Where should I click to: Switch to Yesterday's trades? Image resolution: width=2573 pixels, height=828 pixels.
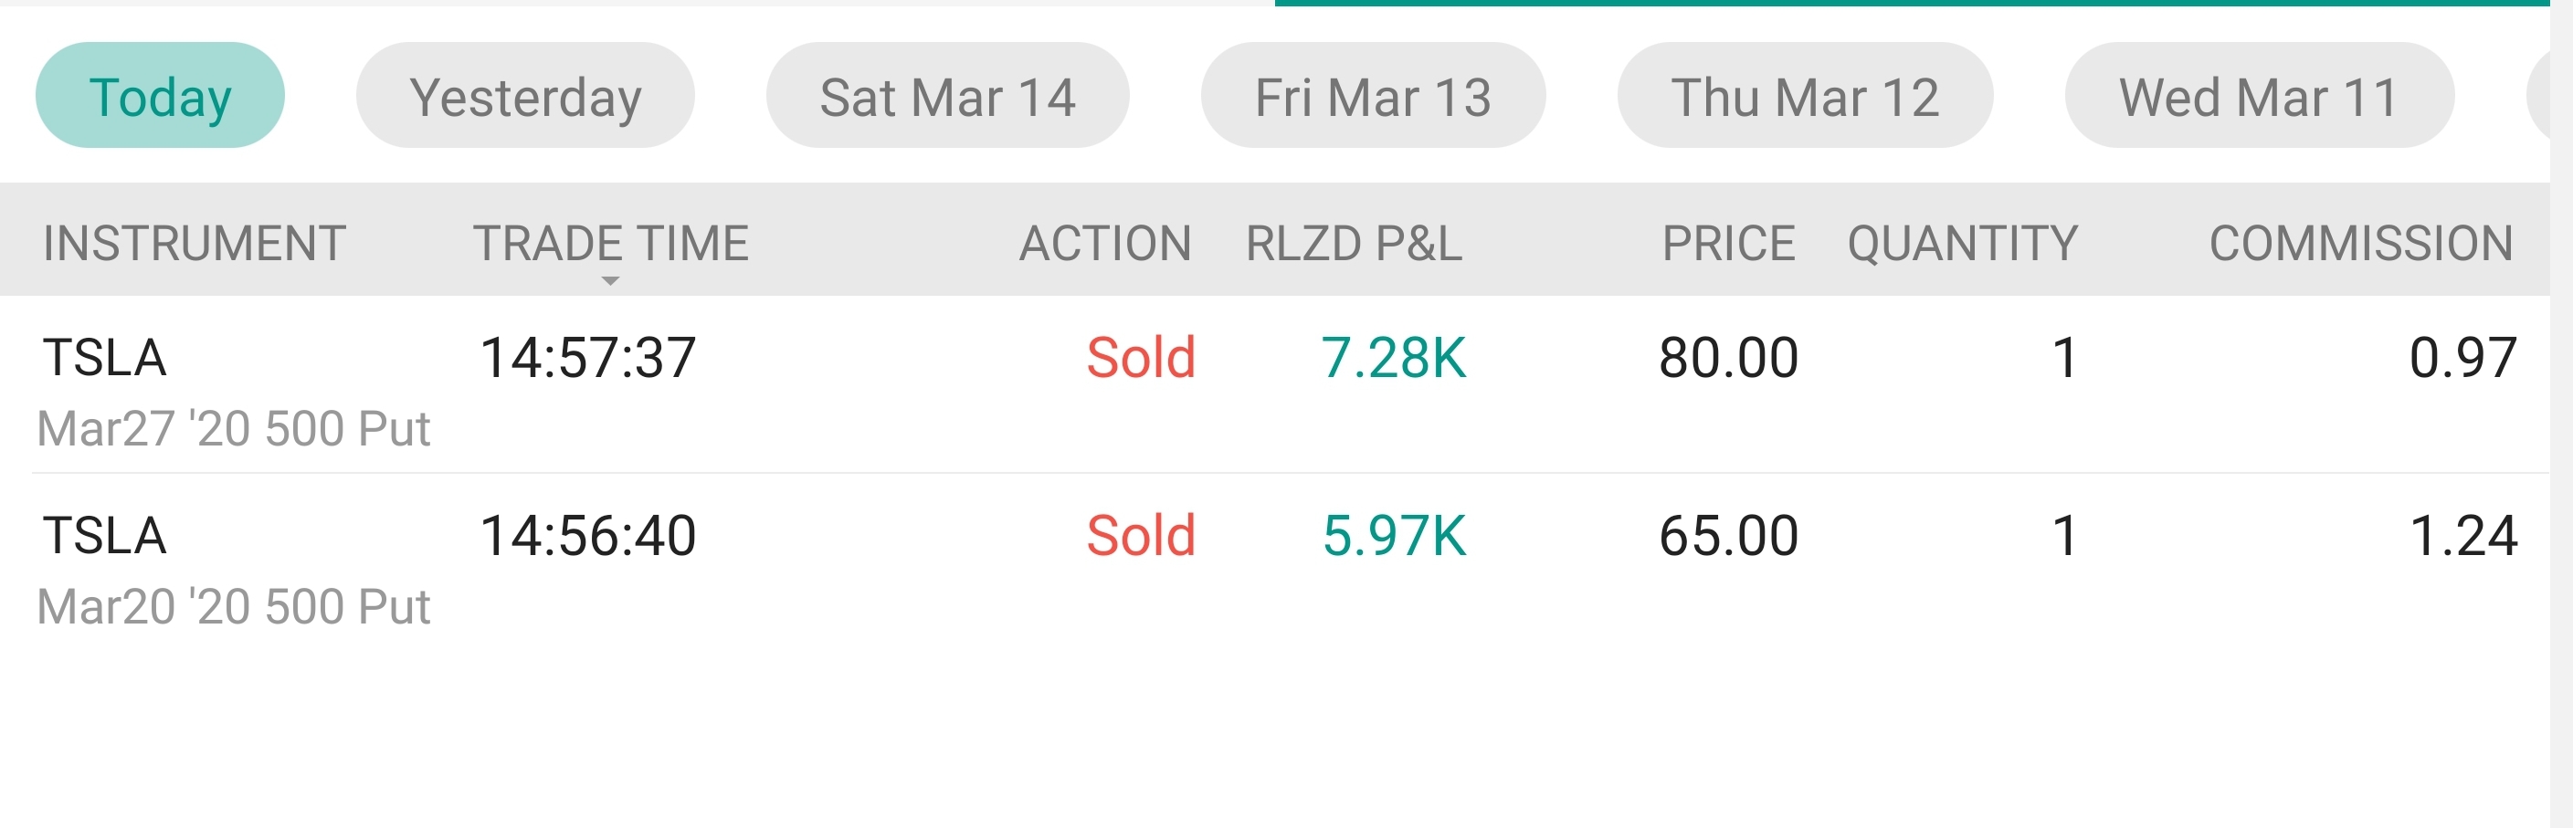click(x=525, y=97)
